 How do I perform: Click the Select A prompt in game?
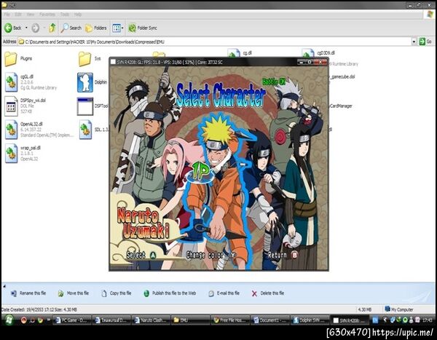(141, 255)
